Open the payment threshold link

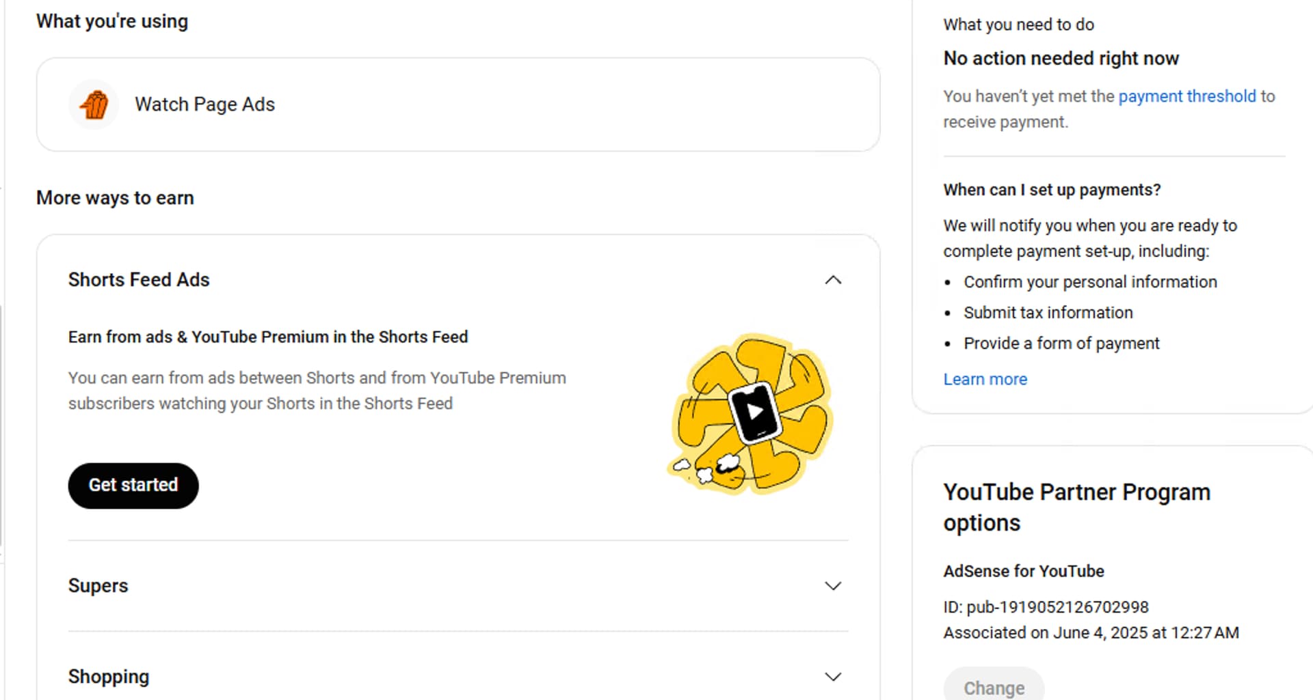(x=1186, y=96)
